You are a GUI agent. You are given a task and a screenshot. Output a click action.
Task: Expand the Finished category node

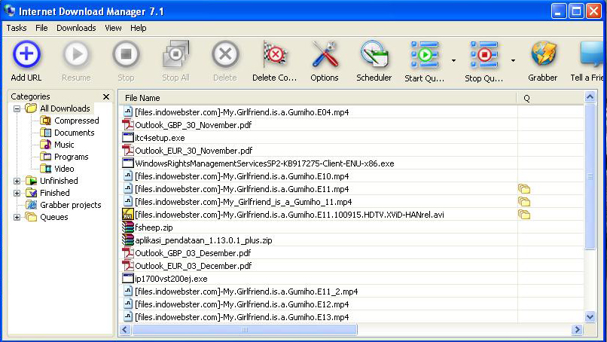click(x=17, y=193)
